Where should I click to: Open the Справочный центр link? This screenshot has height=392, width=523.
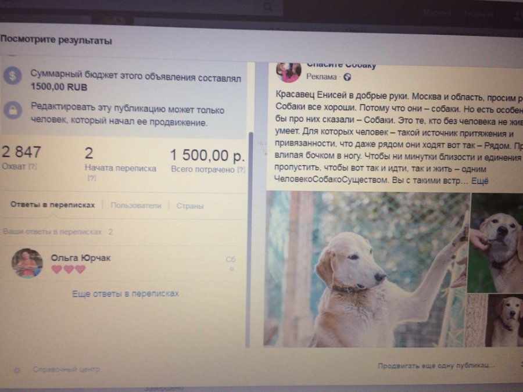66,369
